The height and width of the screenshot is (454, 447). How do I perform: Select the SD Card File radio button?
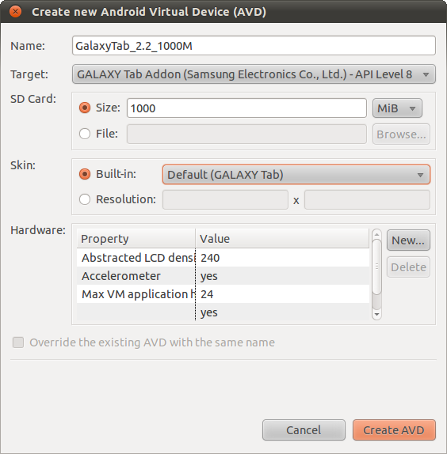(x=85, y=134)
